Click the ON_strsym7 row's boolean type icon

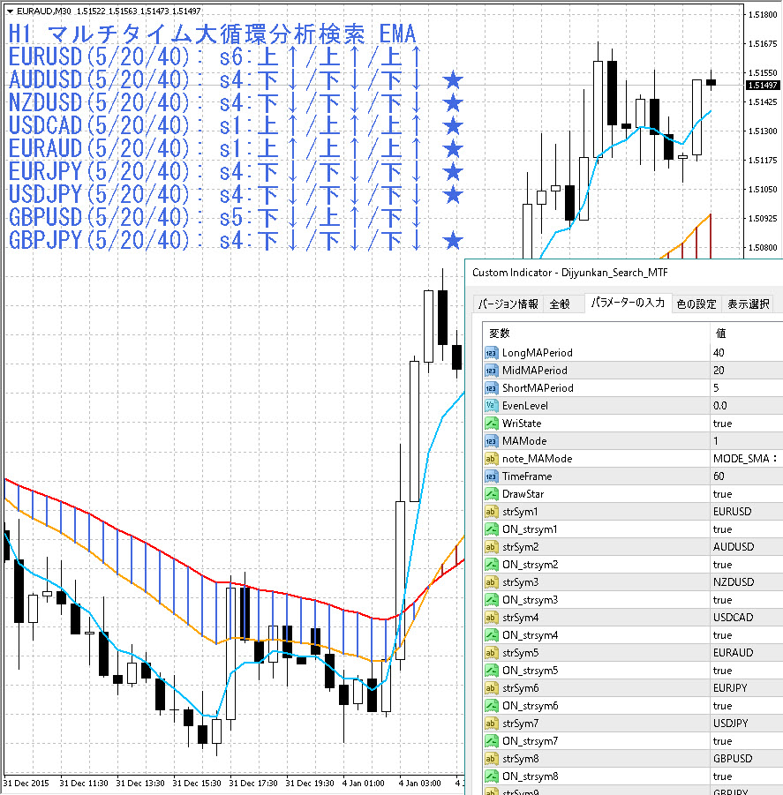(491, 741)
